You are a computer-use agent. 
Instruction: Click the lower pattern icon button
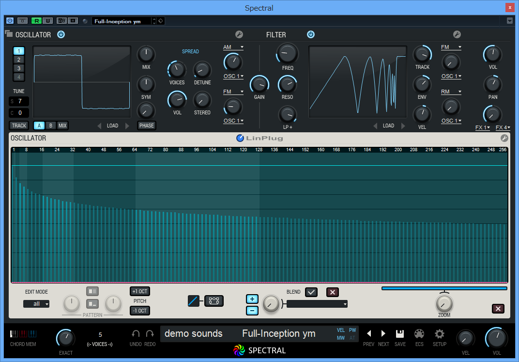[x=92, y=304]
